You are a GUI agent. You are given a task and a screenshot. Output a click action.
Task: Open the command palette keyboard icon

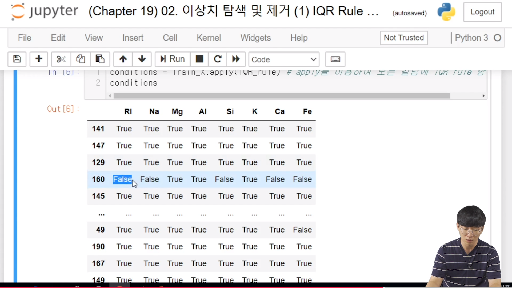coord(335,59)
